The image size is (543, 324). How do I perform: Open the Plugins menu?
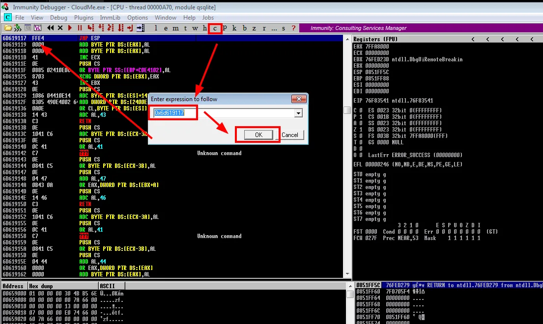(x=84, y=18)
